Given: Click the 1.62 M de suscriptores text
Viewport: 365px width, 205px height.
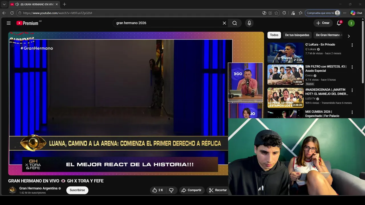Looking at the screenshot, I should tap(33, 193).
